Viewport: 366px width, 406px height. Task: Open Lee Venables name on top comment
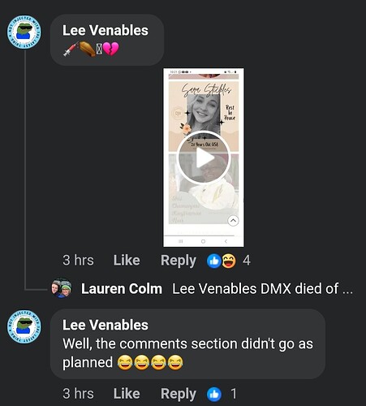(x=105, y=30)
